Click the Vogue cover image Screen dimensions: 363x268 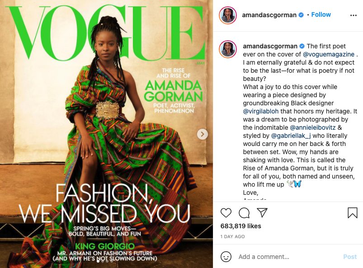tap(107, 134)
